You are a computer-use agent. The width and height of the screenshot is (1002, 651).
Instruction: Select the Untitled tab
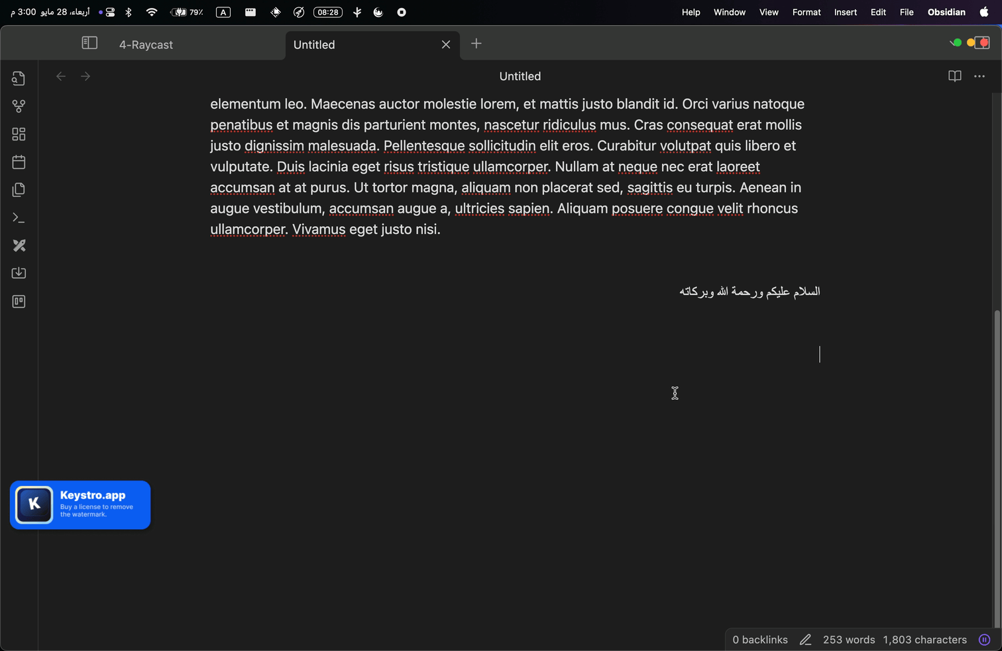pyautogui.click(x=313, y=44)
